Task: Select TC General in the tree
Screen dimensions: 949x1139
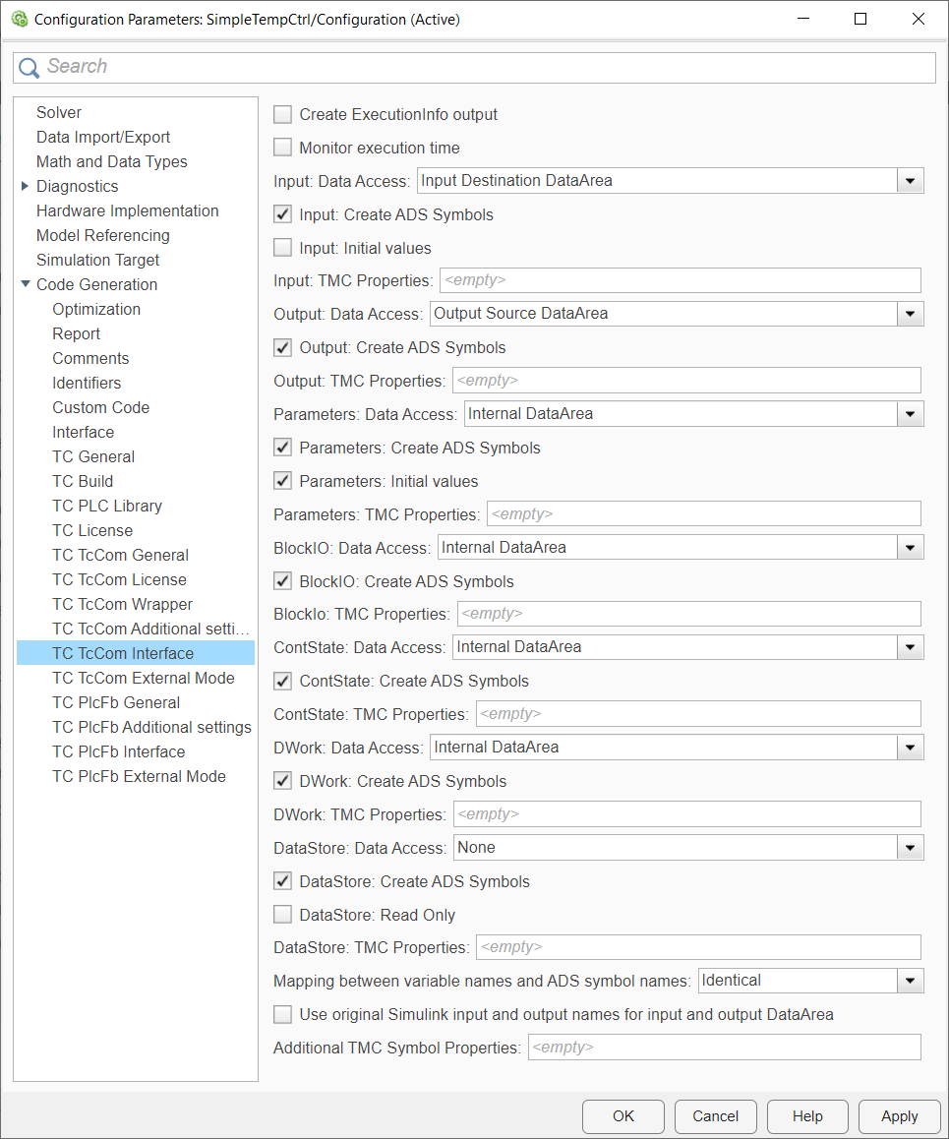Action: click(x=93, y=457)
